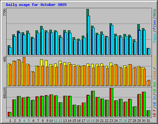
Task: Click the "Visits" legend label
Action: (x=155, y=61)
